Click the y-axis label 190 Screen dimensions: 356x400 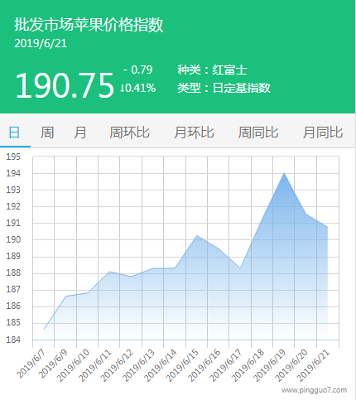13,239
